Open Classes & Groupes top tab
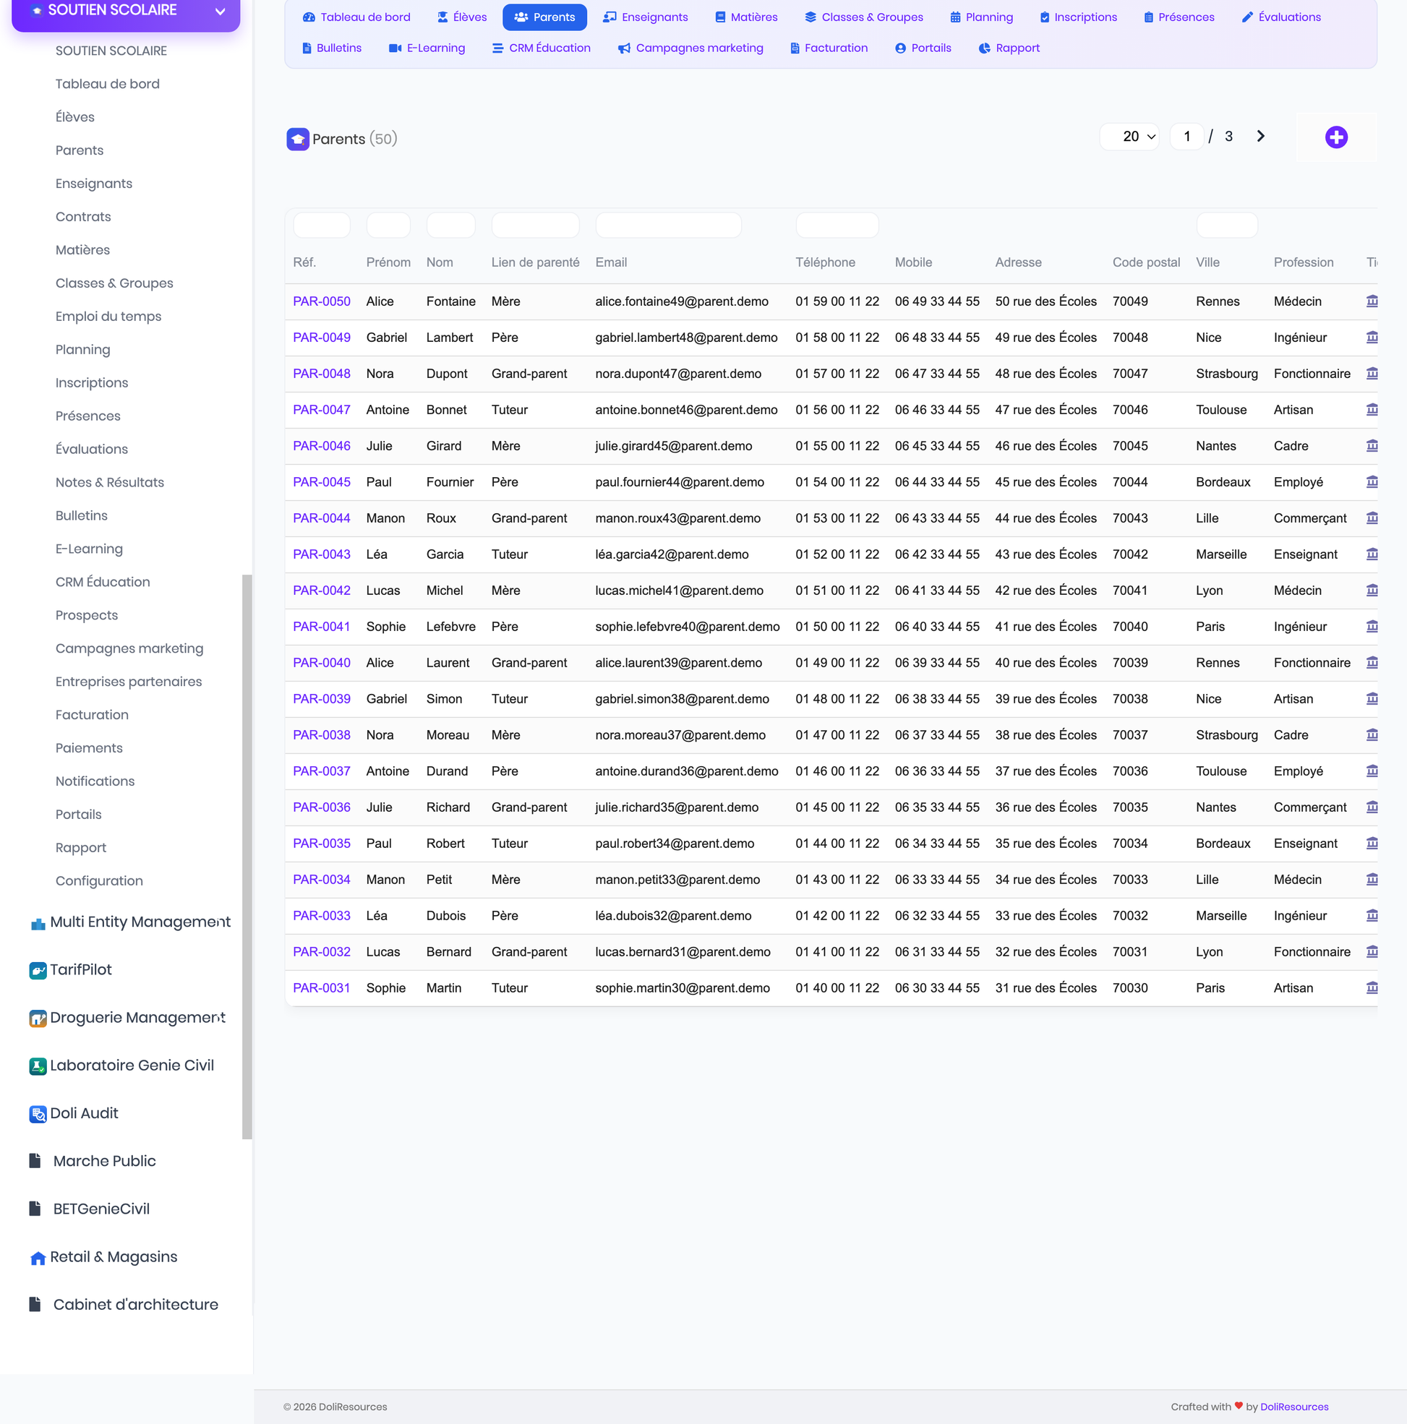1407x1424 pixels. pos(863,17)
